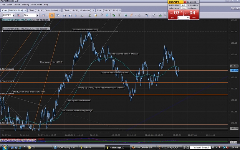Select 'Most recent High-133.5' label

pos(51,62)
